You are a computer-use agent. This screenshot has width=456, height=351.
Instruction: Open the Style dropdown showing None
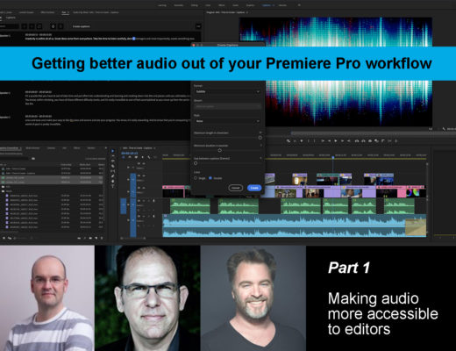pos(227,121)
